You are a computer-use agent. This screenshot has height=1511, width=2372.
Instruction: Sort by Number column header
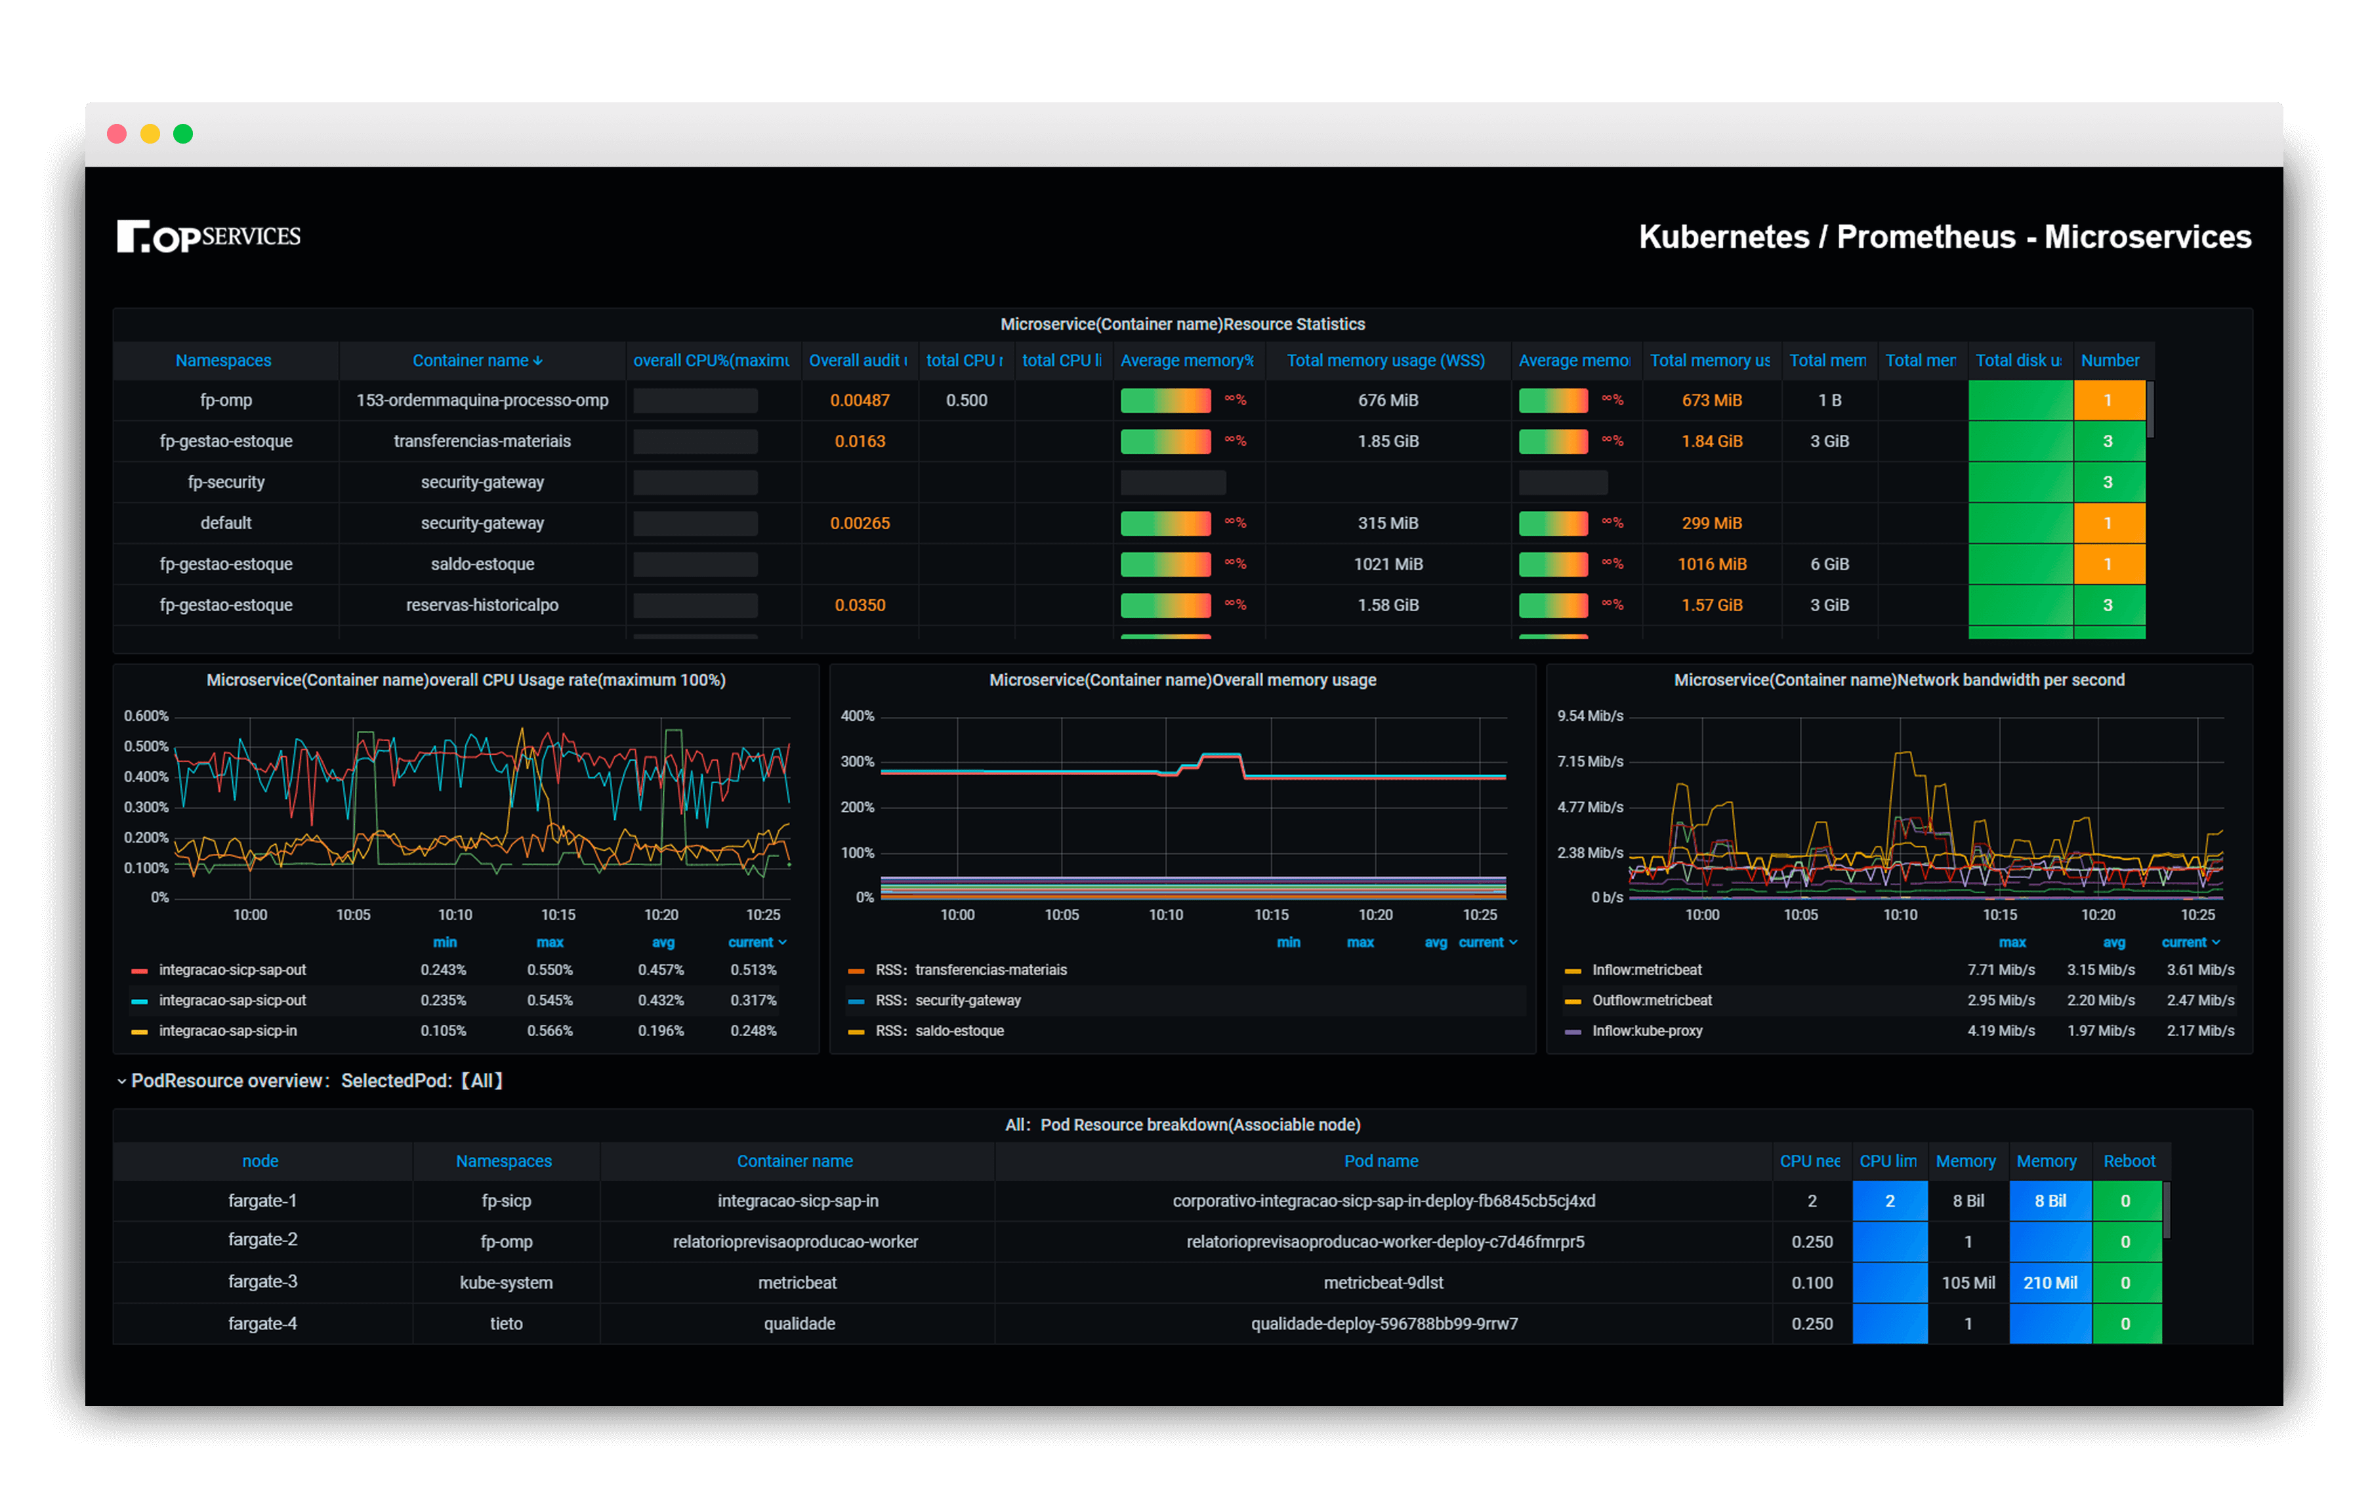tap(2110, 361)
